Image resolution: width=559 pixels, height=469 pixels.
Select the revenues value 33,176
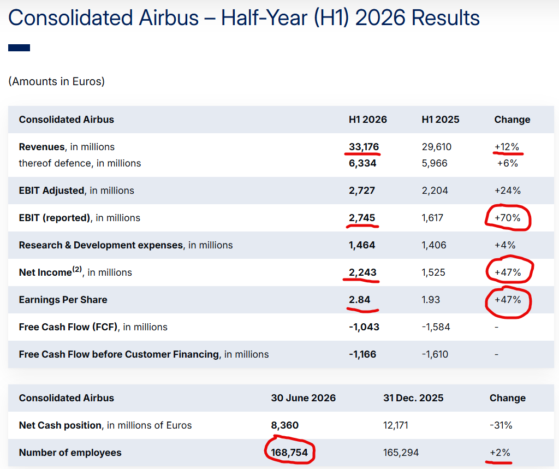[364, 147]
